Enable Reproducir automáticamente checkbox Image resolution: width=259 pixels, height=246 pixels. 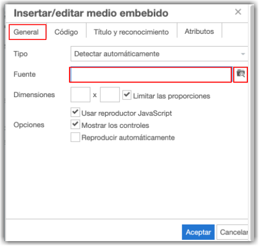tap(75, 137)
